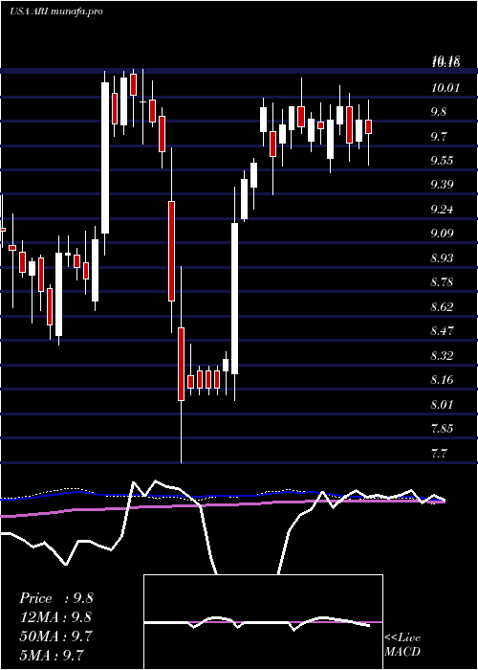Select the last red candle on the right
Image resolution: width=478 pixels, height=670 pixels.
(369, 127)
